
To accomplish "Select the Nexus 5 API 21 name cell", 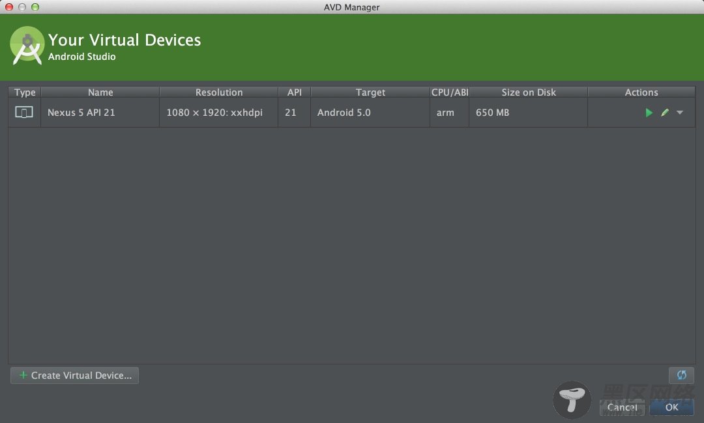I will tap(100, 113).
